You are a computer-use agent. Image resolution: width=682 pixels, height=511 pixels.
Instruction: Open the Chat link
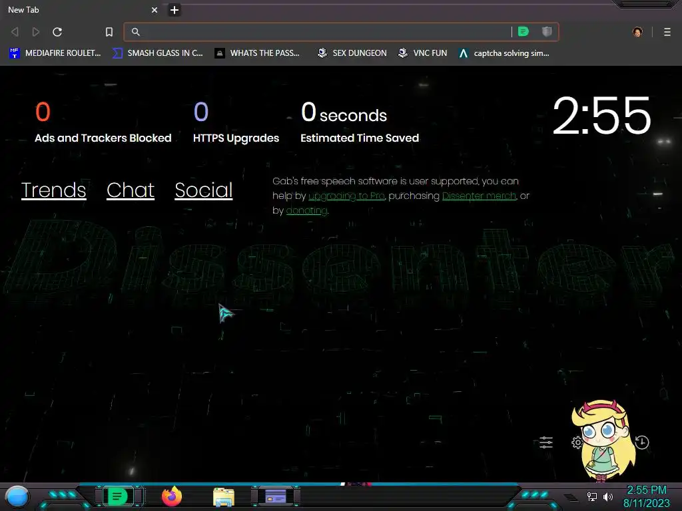pyautogui.click(x=131, y=190)
